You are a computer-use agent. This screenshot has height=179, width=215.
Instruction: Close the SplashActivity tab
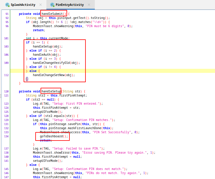tap(40, 5)
